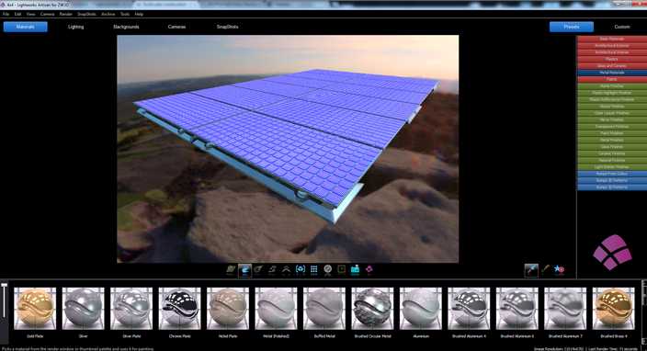
Task: Choose the Basic Materials category
Action: tap(611, 39)
